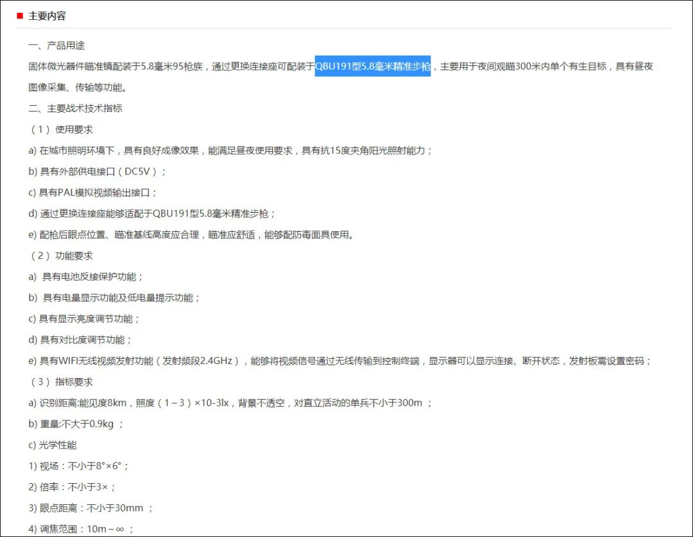Click the red square beside 主要内容
This screenshot has height=537, width=693.
(20, 16)
